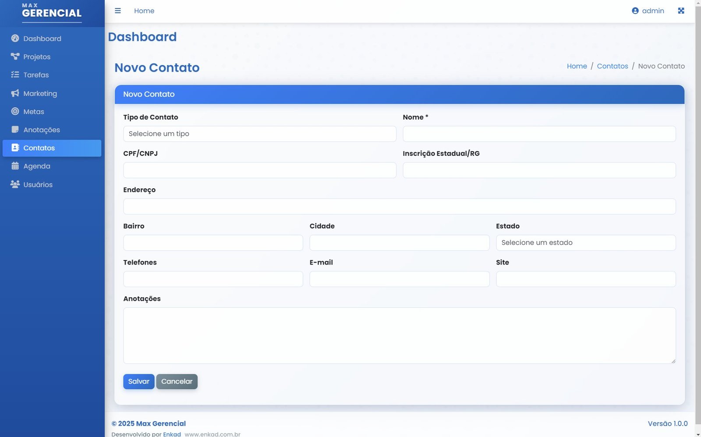Follow the Contatos breadcrumb link

612,66
